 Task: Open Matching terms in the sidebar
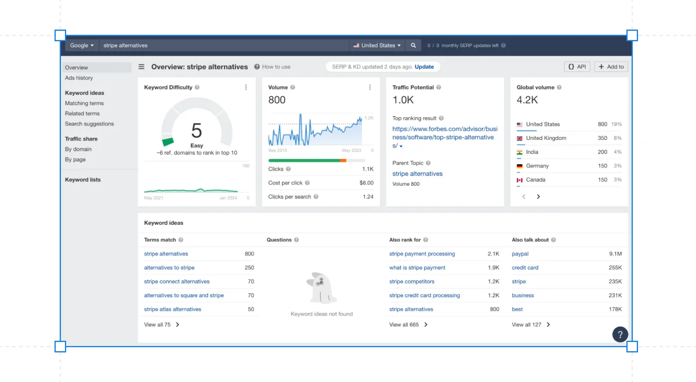(x=84, y=103)
